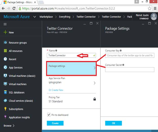Click the Recent clock icon
This screenshot has width=158, height=132.
(x=5, y=59)
